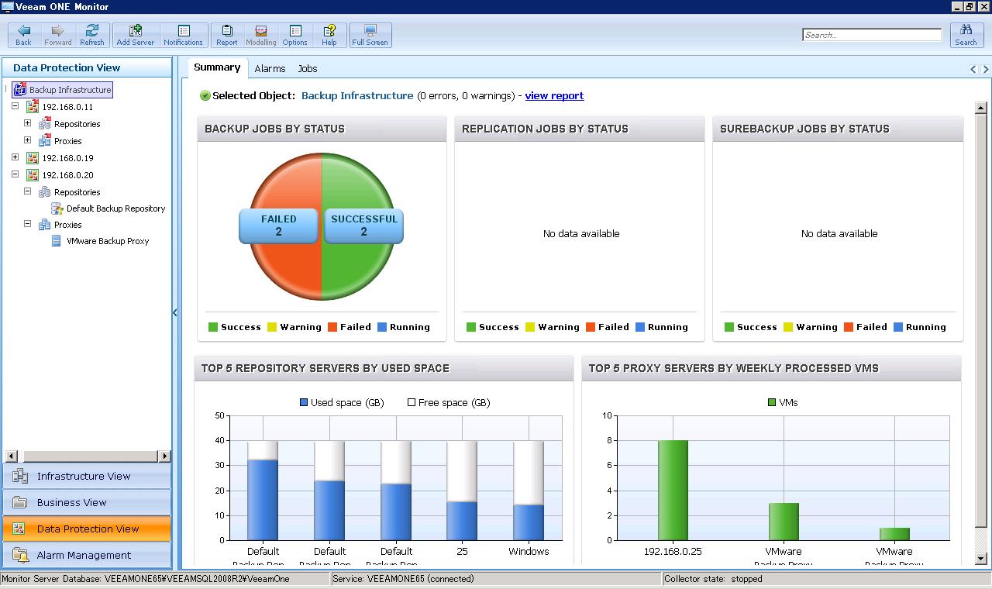Click the Forward navigation icon
Image resolution: width=992 pixels, height=589 pixels.
(x=57, y=35)
